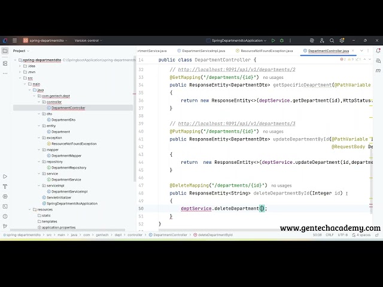The width and height of the screenshot is (383, 287).
Task: Close the DepartmentController.java tab
Action: tap(352, 51)
